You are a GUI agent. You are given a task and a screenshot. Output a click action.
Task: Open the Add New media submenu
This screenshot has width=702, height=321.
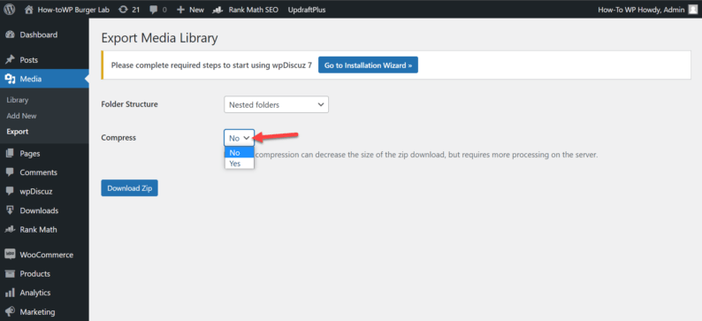pyautogui.click(x=21, y=116)
